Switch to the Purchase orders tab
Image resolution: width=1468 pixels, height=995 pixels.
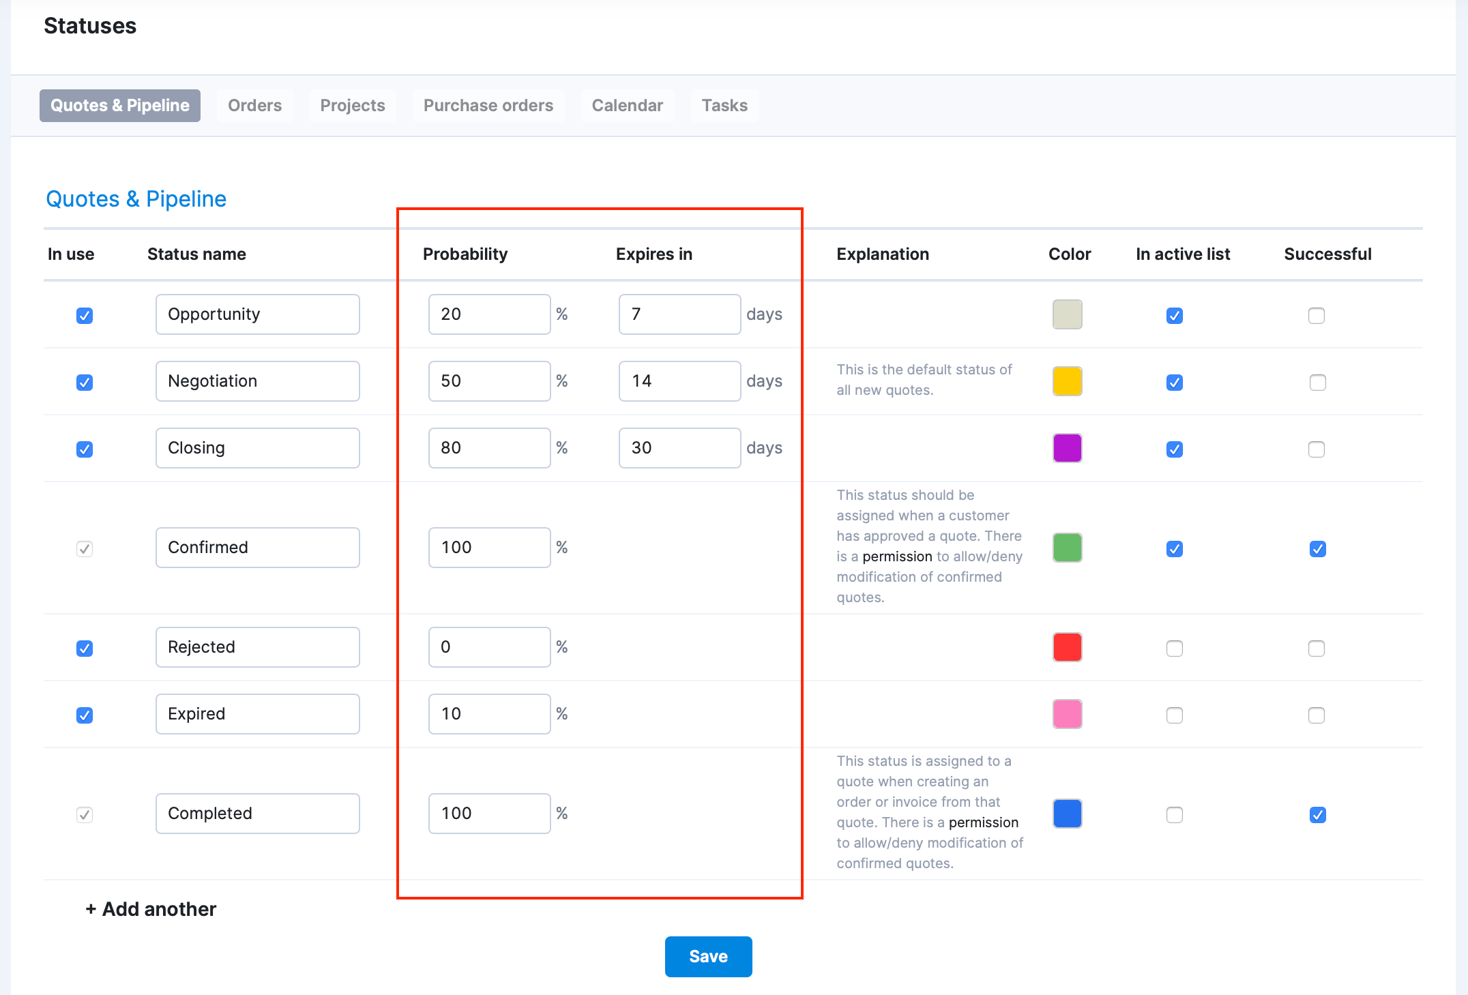tap(488, 106)
